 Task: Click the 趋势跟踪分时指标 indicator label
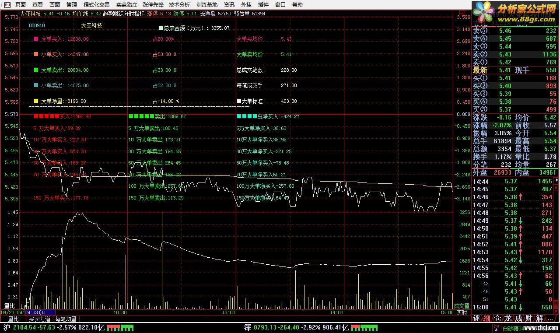point(124,14)
